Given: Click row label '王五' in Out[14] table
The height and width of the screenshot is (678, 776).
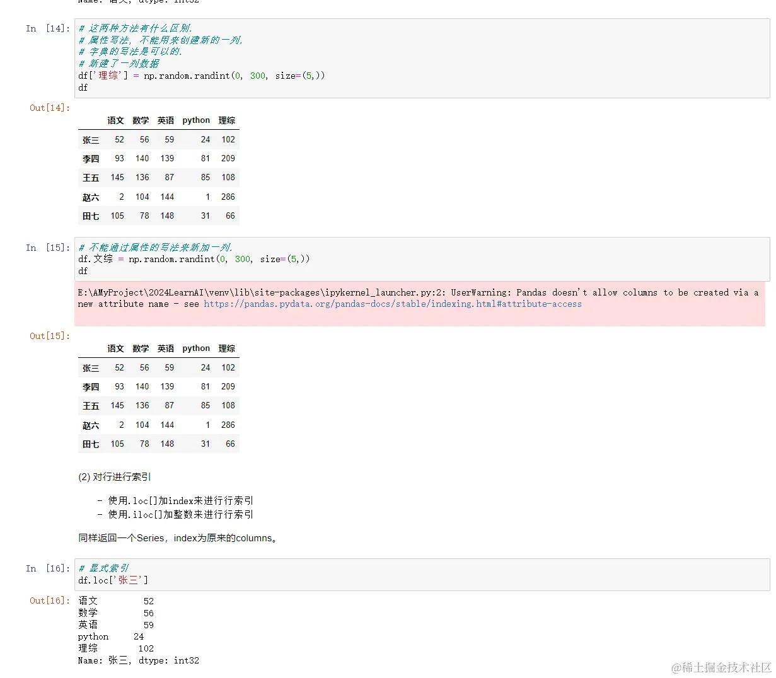Looking at the screenshot, I should (91, 178).
